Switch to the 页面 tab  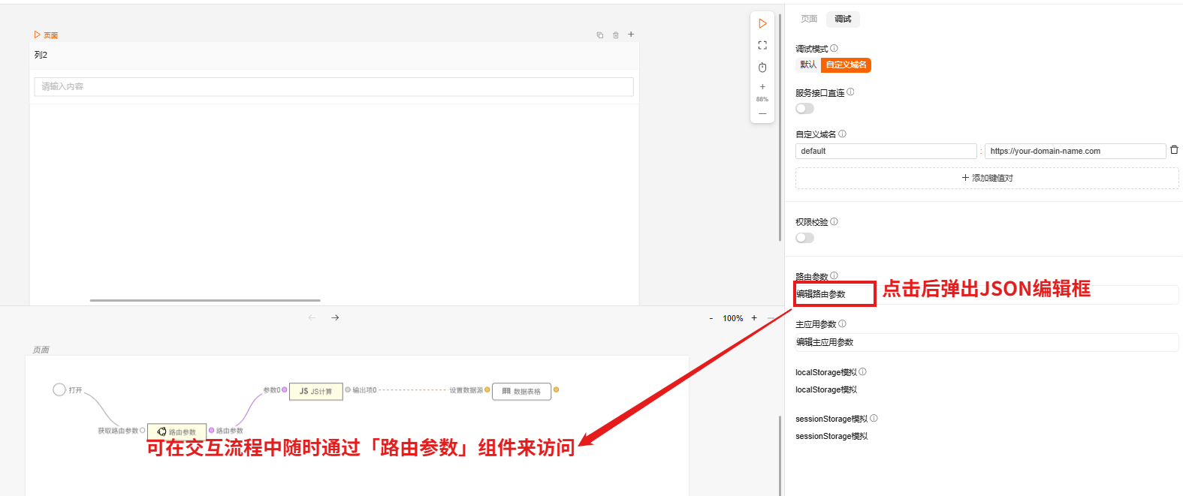coord(809,19)
